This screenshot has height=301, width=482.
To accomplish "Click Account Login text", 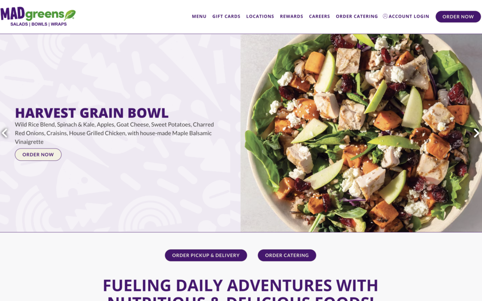I will [409, 16].
